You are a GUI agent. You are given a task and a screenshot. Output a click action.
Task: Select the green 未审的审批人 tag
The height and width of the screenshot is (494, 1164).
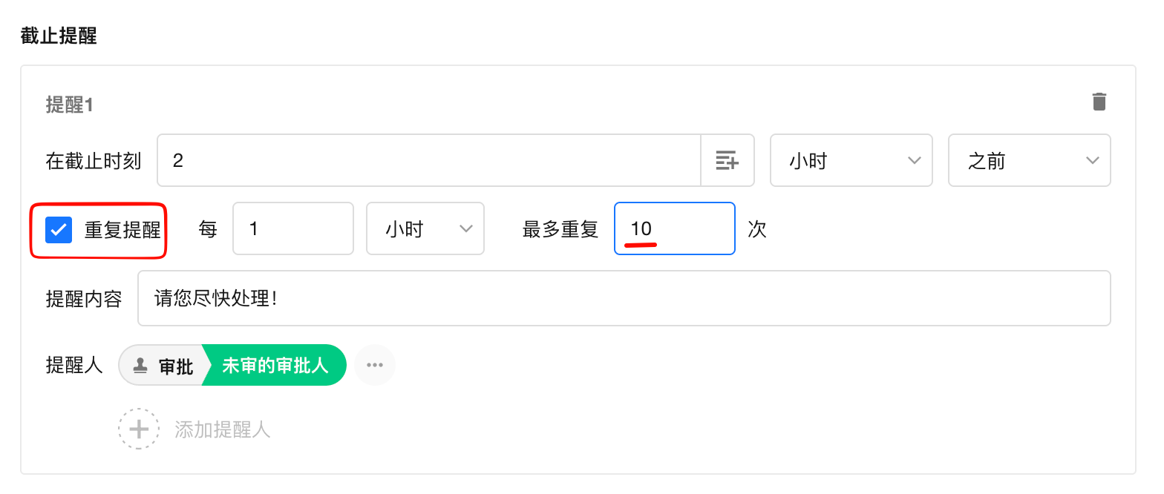pos(275,366)
